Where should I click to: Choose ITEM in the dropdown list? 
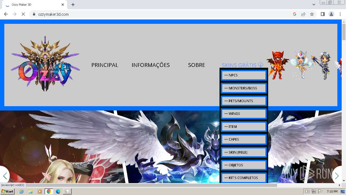244,126
